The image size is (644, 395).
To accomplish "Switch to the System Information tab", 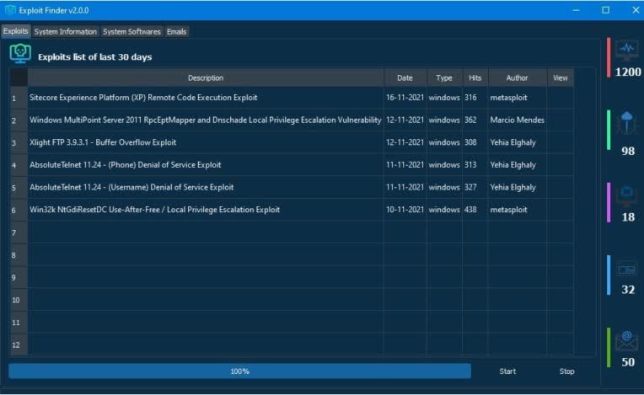I will coord(65,32).
